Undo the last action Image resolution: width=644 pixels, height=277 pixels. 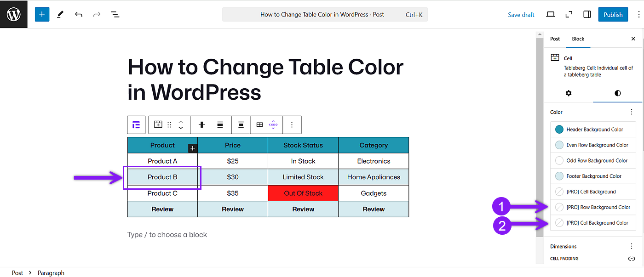(79, 14)
